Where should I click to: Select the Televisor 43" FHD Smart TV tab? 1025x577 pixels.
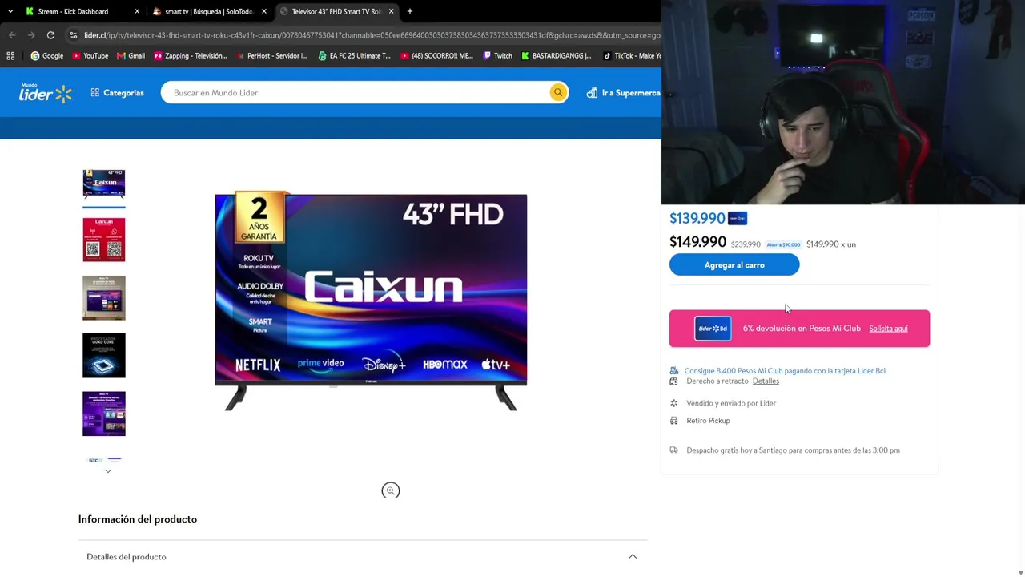pyautogui.click(x=336, y=12)
